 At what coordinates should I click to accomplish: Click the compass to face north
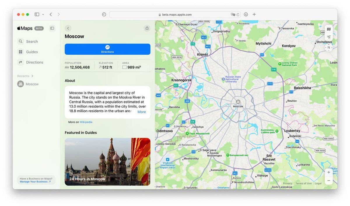pos(328,47)
